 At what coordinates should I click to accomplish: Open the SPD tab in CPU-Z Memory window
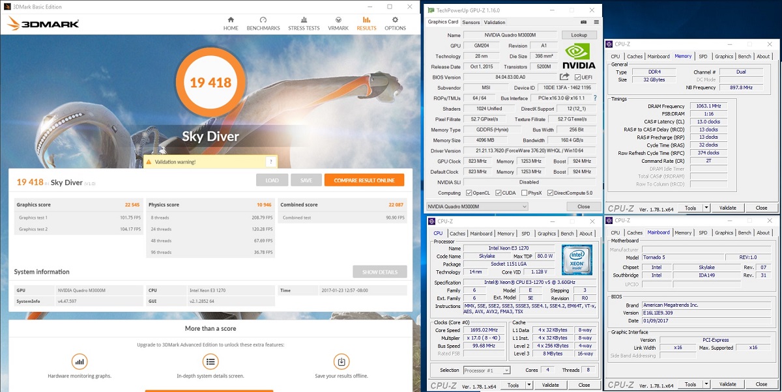702,57
